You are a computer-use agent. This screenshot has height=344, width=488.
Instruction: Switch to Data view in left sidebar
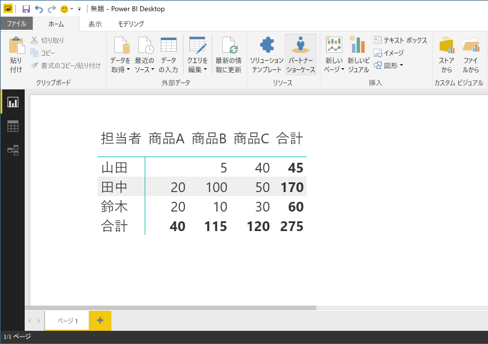13,126
